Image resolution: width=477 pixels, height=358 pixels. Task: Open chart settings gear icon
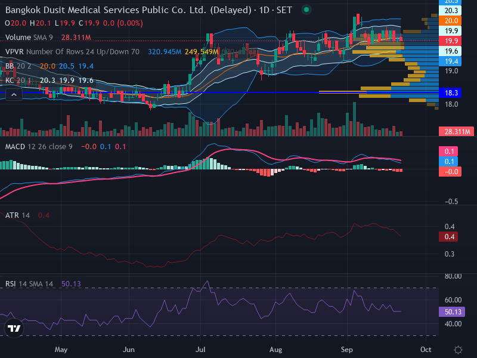point(458,350)
